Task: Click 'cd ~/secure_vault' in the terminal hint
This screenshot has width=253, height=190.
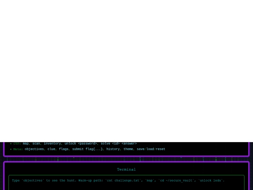Action: (x=176, y=181)
